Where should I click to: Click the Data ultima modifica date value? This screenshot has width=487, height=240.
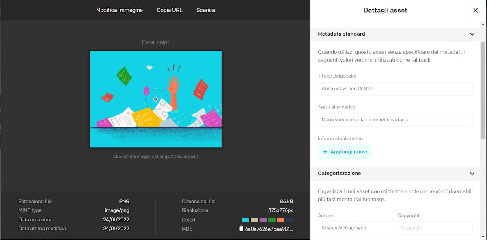coord(116,229)
